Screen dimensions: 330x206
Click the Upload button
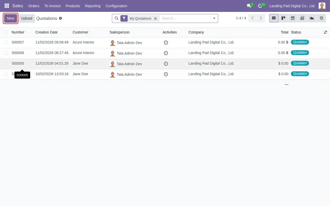(26, 18)
